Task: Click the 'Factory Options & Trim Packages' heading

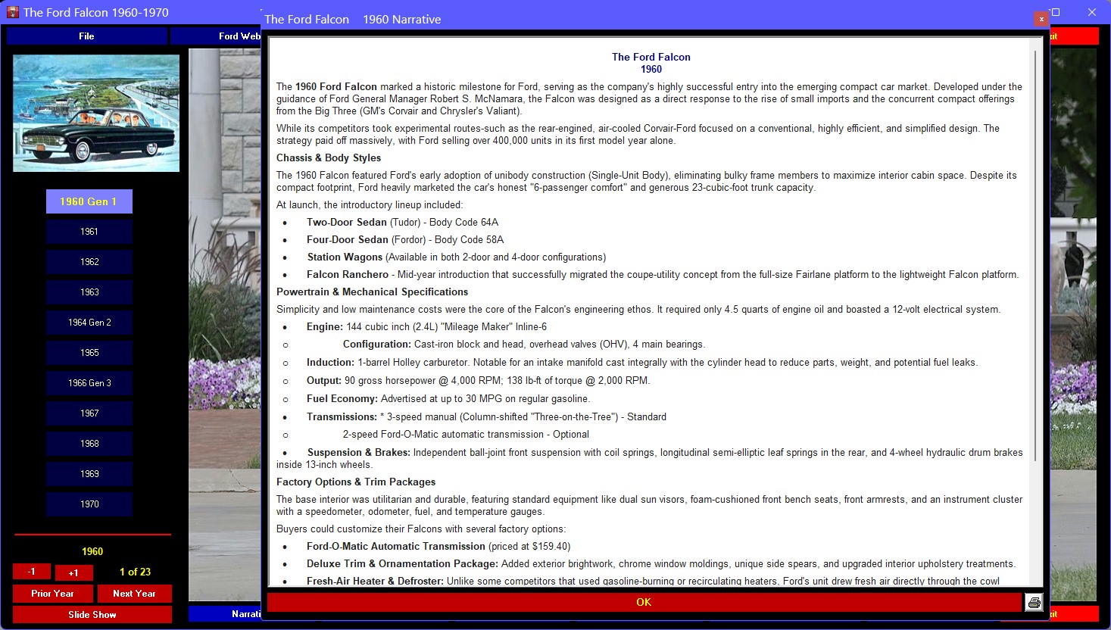Action: click(x=356, y=482)
